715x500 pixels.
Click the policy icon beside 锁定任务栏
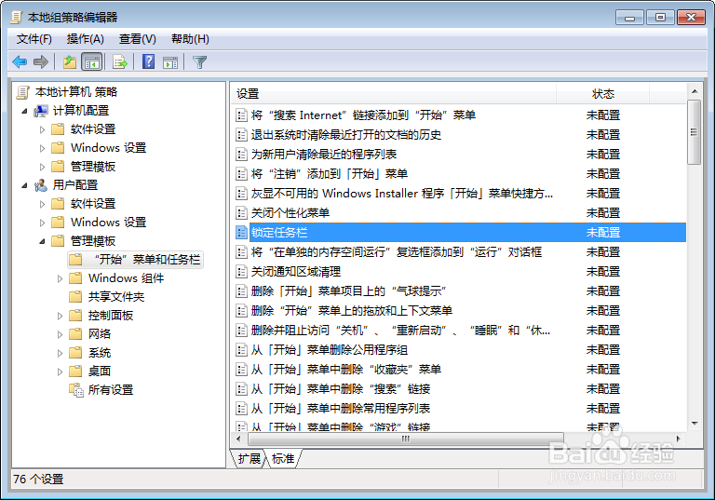coord(241,233)
